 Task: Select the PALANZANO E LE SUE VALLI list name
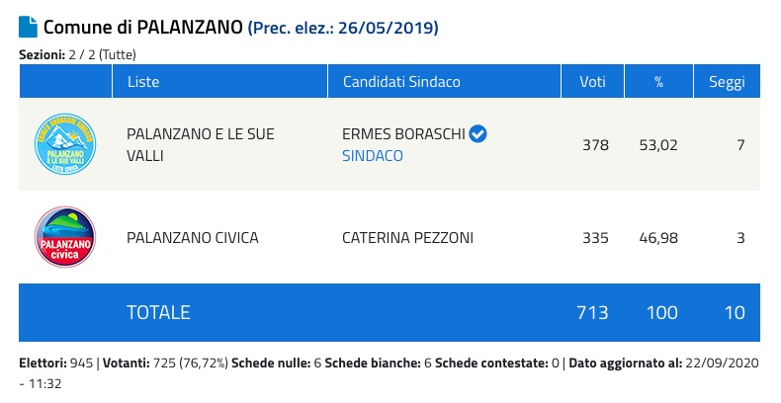[201, 144]
